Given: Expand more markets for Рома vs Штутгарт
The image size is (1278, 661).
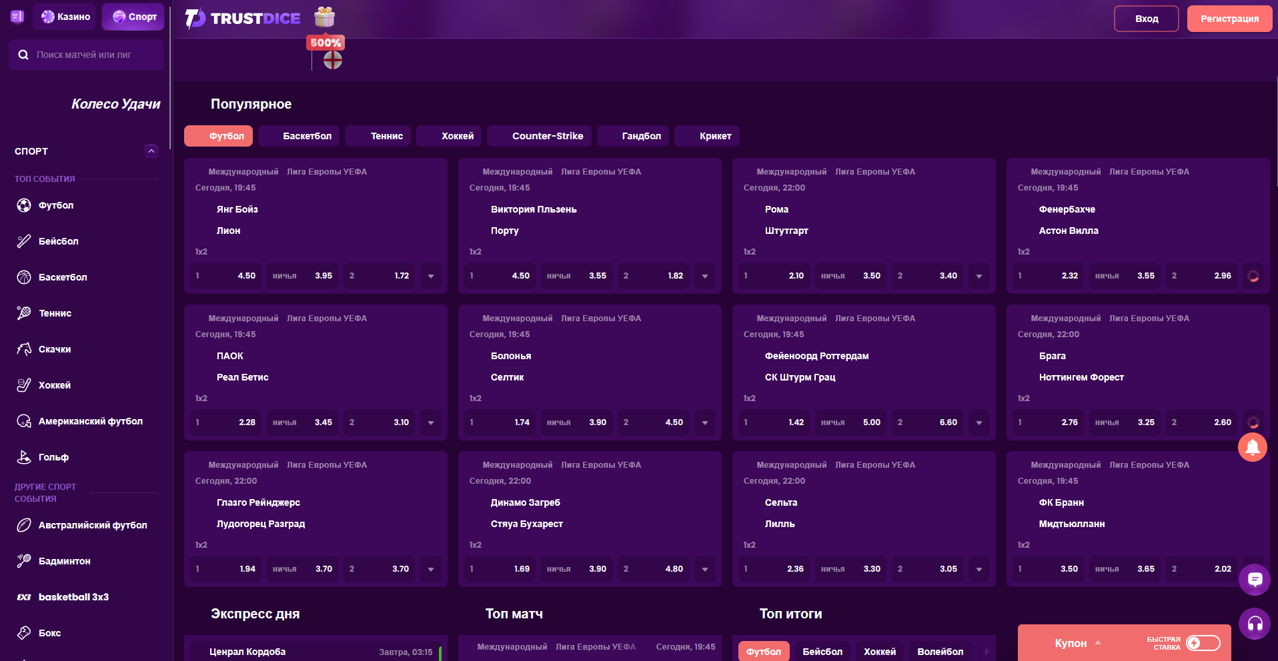Looking at the screenshot, I should click(x=979, y=276).
